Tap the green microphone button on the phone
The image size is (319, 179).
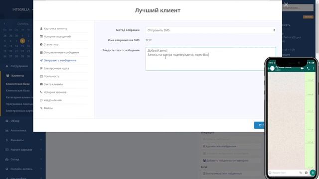coord(313,173)
